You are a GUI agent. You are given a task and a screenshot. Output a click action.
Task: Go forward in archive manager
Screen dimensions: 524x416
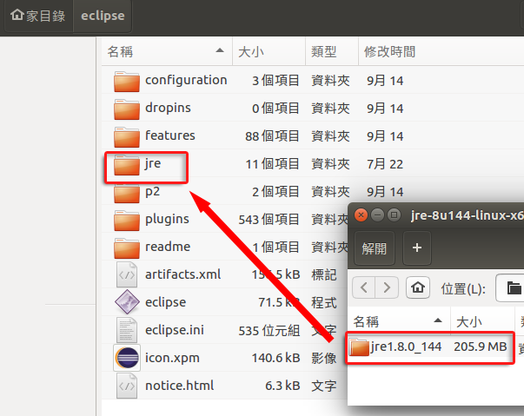[387, 287]
